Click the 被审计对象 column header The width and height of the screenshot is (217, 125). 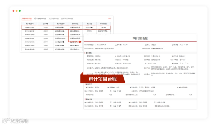click(x=75, y=24)
